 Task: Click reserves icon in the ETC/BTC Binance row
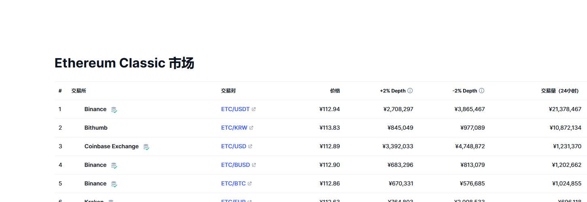pyautogui.click(x=114, y=184)
